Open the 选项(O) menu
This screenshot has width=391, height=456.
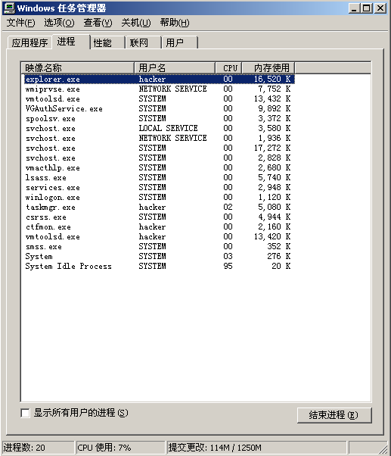(x=59, y=23)
